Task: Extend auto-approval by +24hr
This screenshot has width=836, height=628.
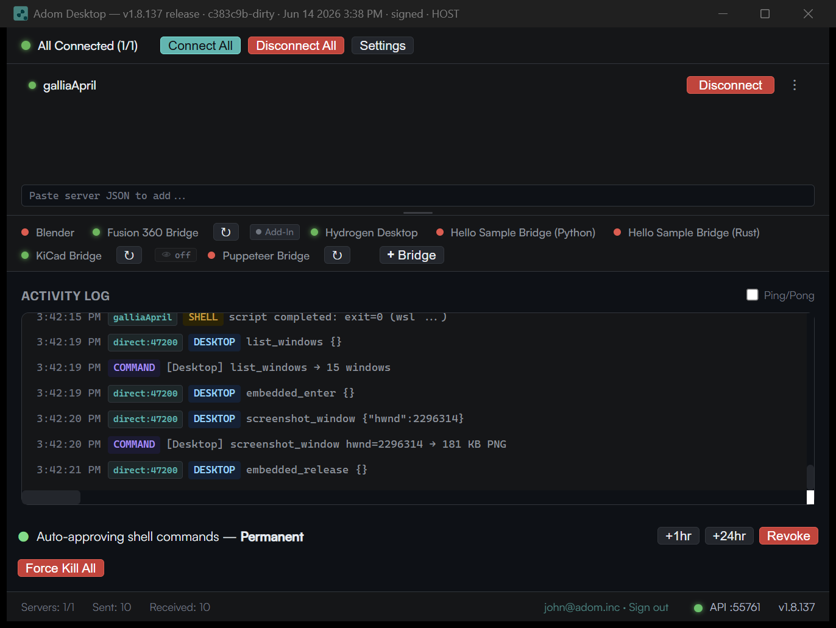Action: [729, 536]
